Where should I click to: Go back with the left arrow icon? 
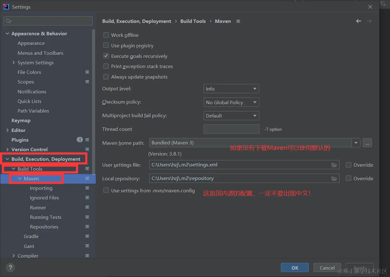(359, 21)
